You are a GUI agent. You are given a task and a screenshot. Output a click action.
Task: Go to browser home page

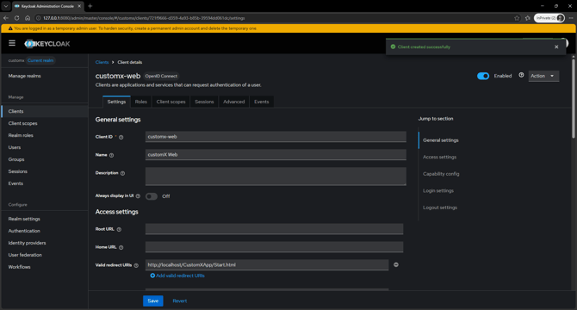[x=28, y=17]
